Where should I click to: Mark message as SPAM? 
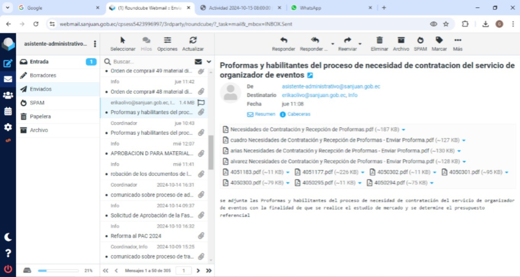420,41
